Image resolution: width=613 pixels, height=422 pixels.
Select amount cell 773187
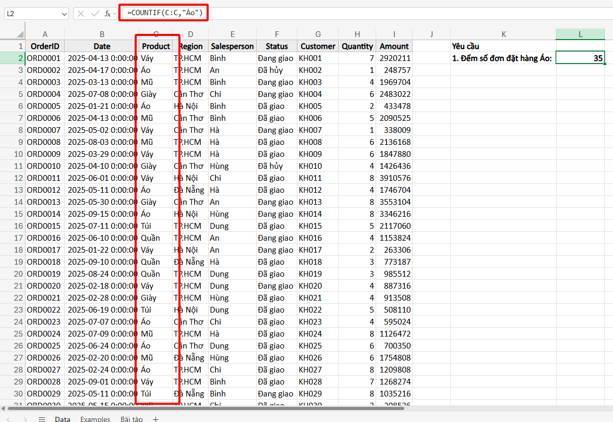click(x=394, y=262)
